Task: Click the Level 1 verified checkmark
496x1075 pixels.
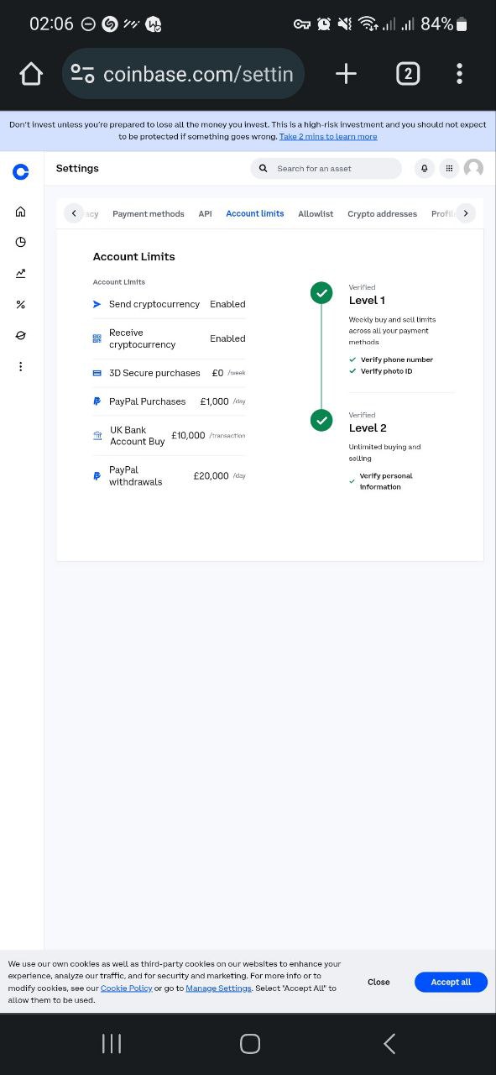Action: (321, 292)
